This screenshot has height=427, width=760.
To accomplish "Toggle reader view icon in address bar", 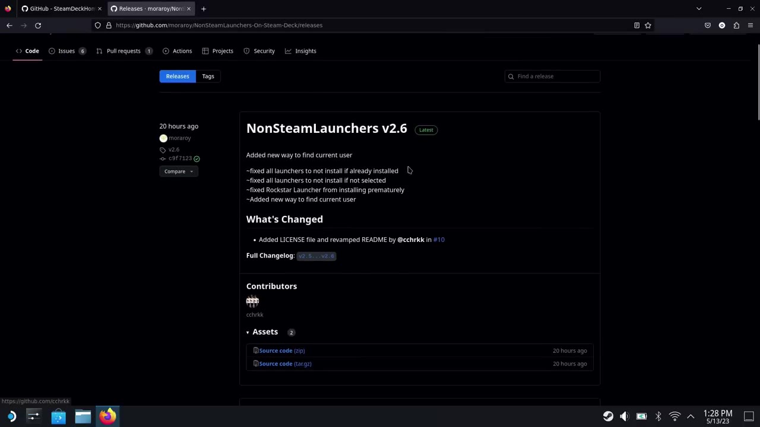I will [636, 26].
